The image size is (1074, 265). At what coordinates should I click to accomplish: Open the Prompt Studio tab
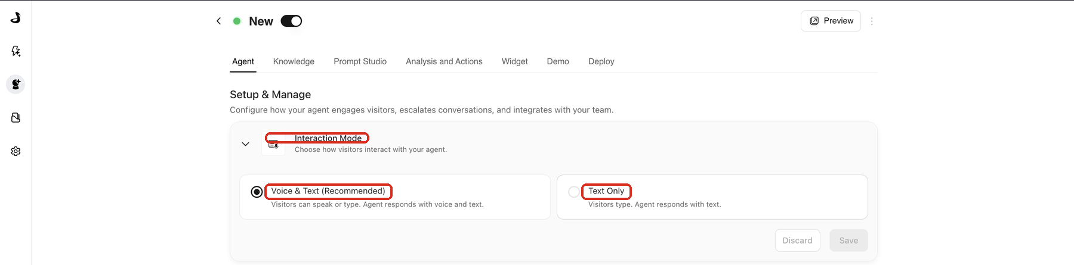click(x=360, y=61)
